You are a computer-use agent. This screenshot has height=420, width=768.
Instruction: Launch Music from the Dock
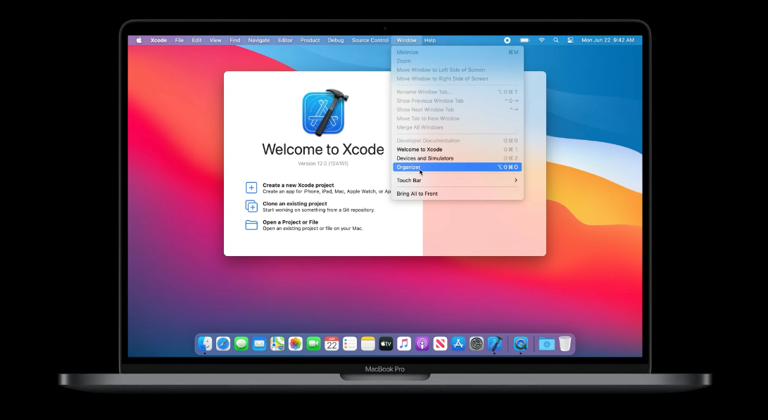pos(404,344)
